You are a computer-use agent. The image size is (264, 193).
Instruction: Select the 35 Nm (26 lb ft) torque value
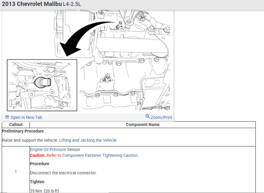44,191
